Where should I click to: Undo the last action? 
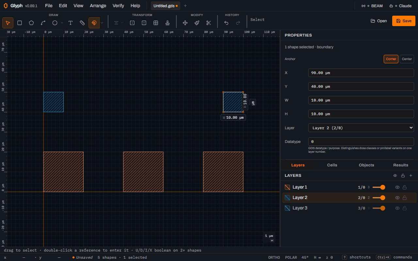click(x=226, y=23)
